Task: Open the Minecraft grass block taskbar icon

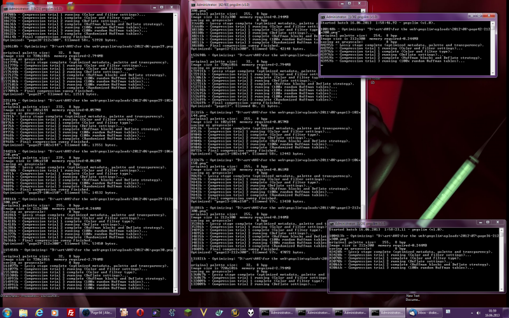Action: (x=188, y=313)
